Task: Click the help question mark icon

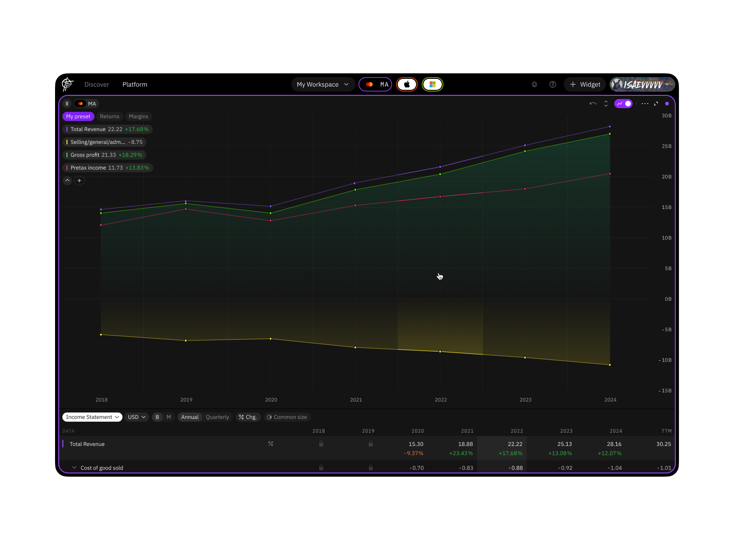Action: click(553, 84)
